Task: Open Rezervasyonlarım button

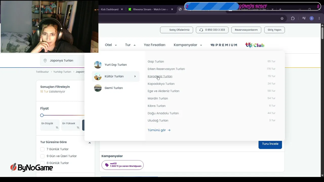Action: click(x=246, y=30)
